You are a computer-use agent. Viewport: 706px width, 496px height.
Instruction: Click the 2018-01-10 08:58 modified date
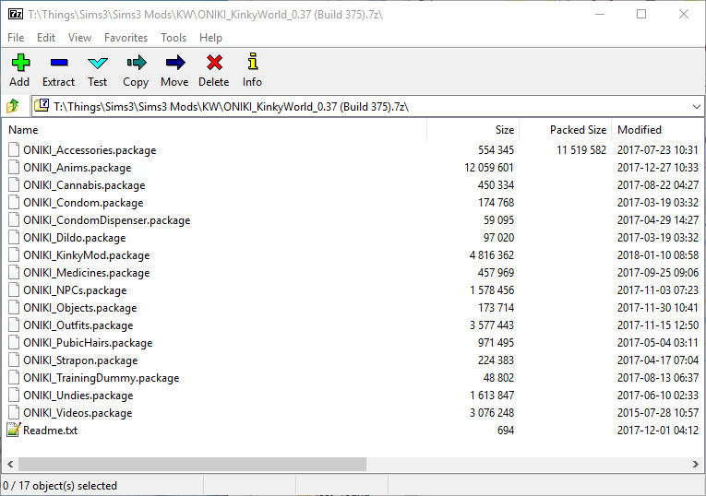[658, 255]
